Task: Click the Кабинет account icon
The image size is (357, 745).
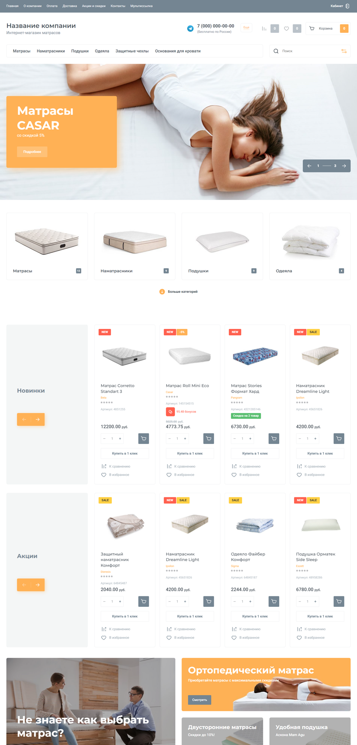Action: [347, 6]
